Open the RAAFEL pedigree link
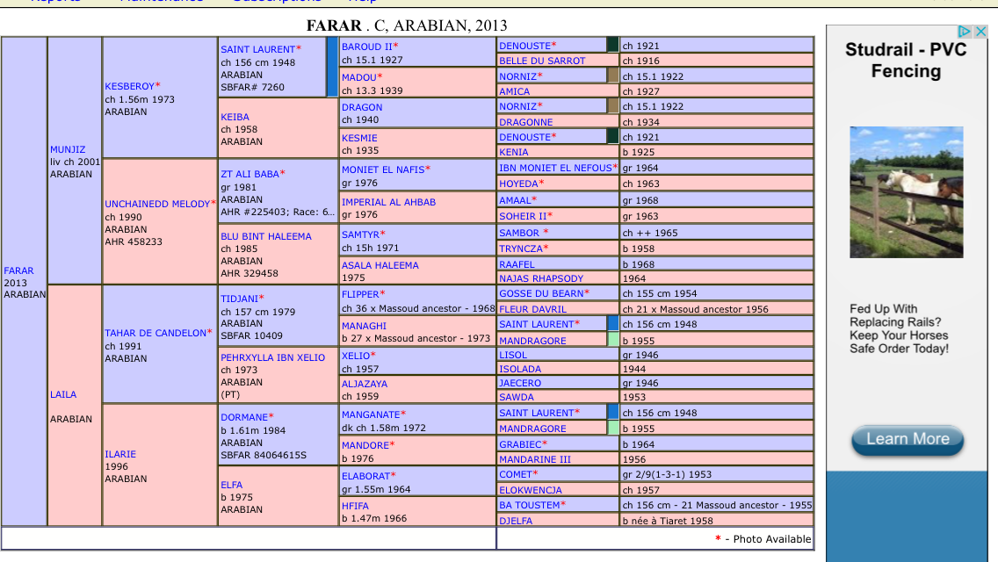Viewport: 998px width, 562px height. coord(517,265)
